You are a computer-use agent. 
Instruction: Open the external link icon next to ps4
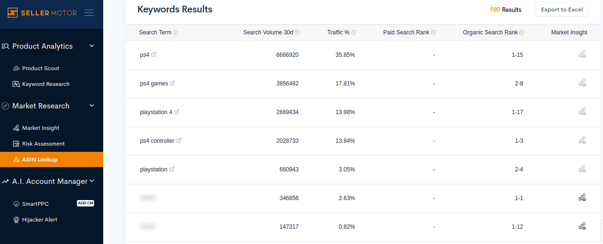154,54
